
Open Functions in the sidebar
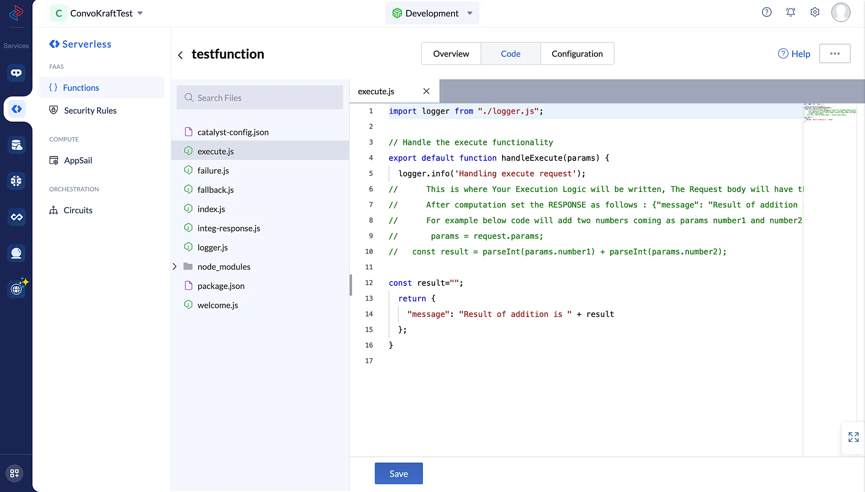pyautogui.click(x=102, y=88)
